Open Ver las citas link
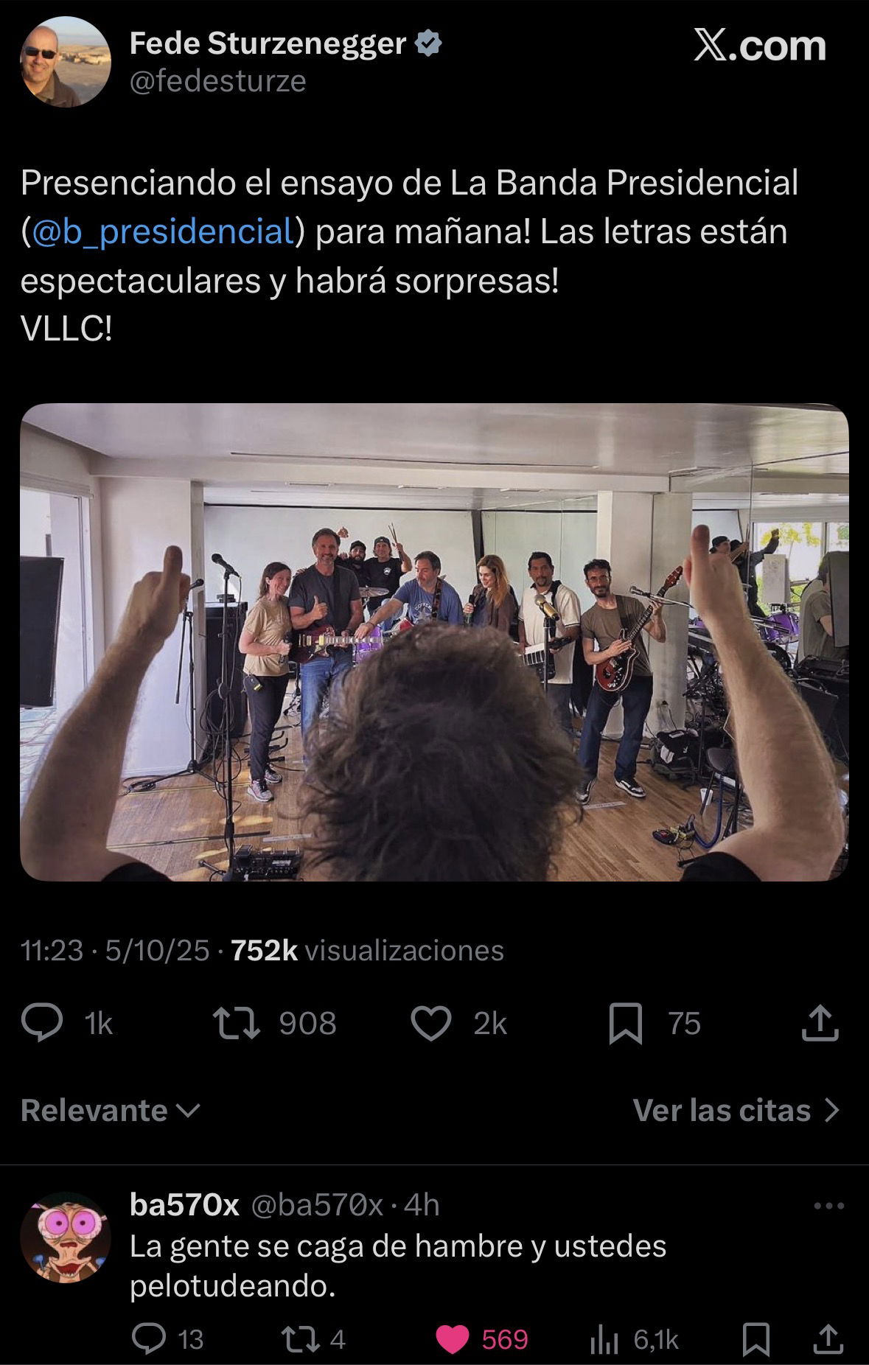 [736, 1110]
